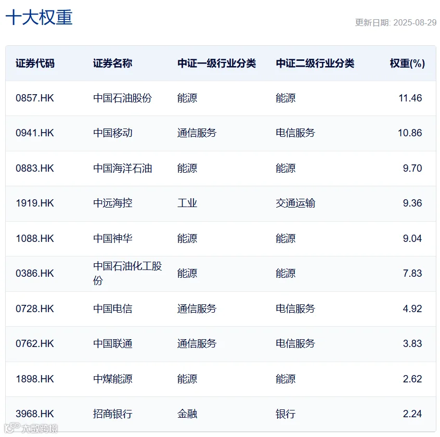Click weight value 7.83
This screenshot has width=440, height=437.
(412, 273)
